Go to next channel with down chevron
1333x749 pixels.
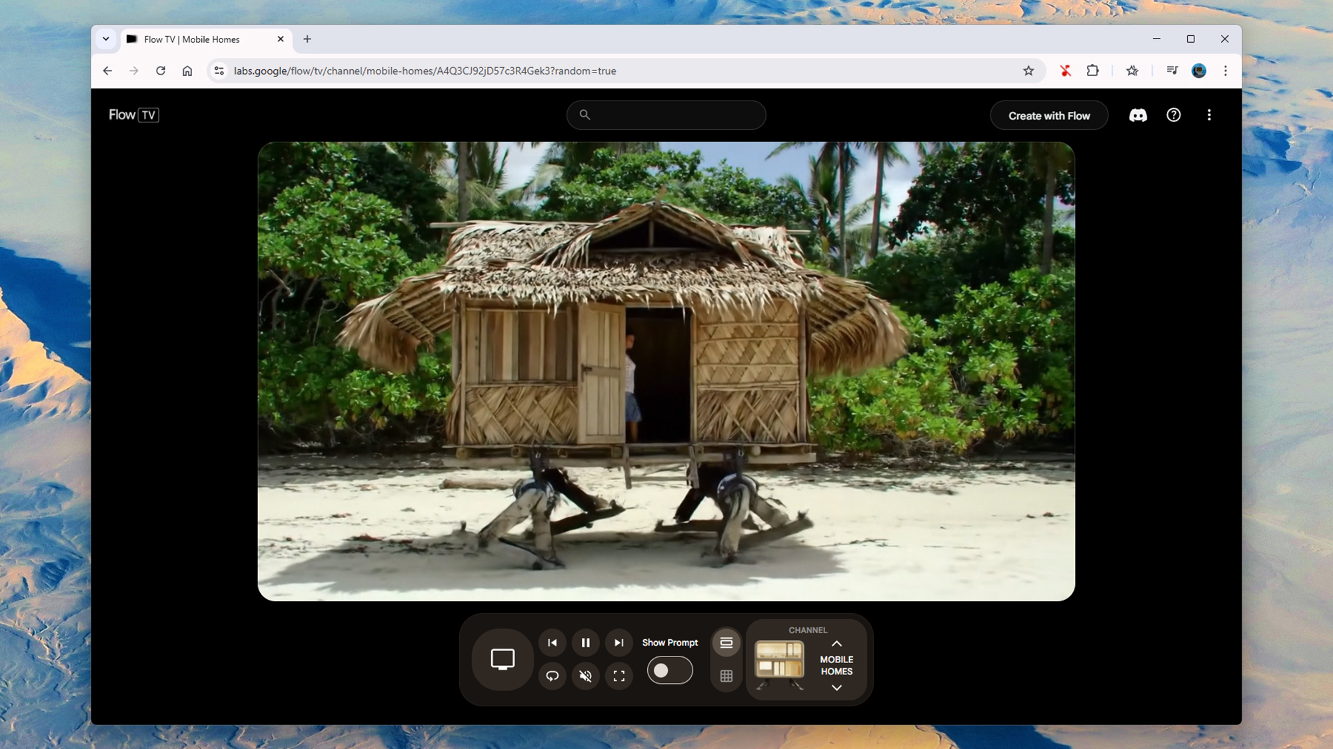coord(836,688)
